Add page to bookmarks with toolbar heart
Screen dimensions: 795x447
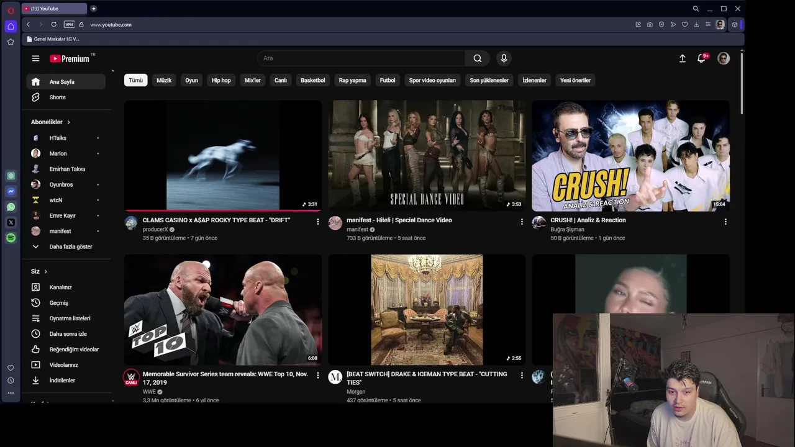(x=684, y=25)
